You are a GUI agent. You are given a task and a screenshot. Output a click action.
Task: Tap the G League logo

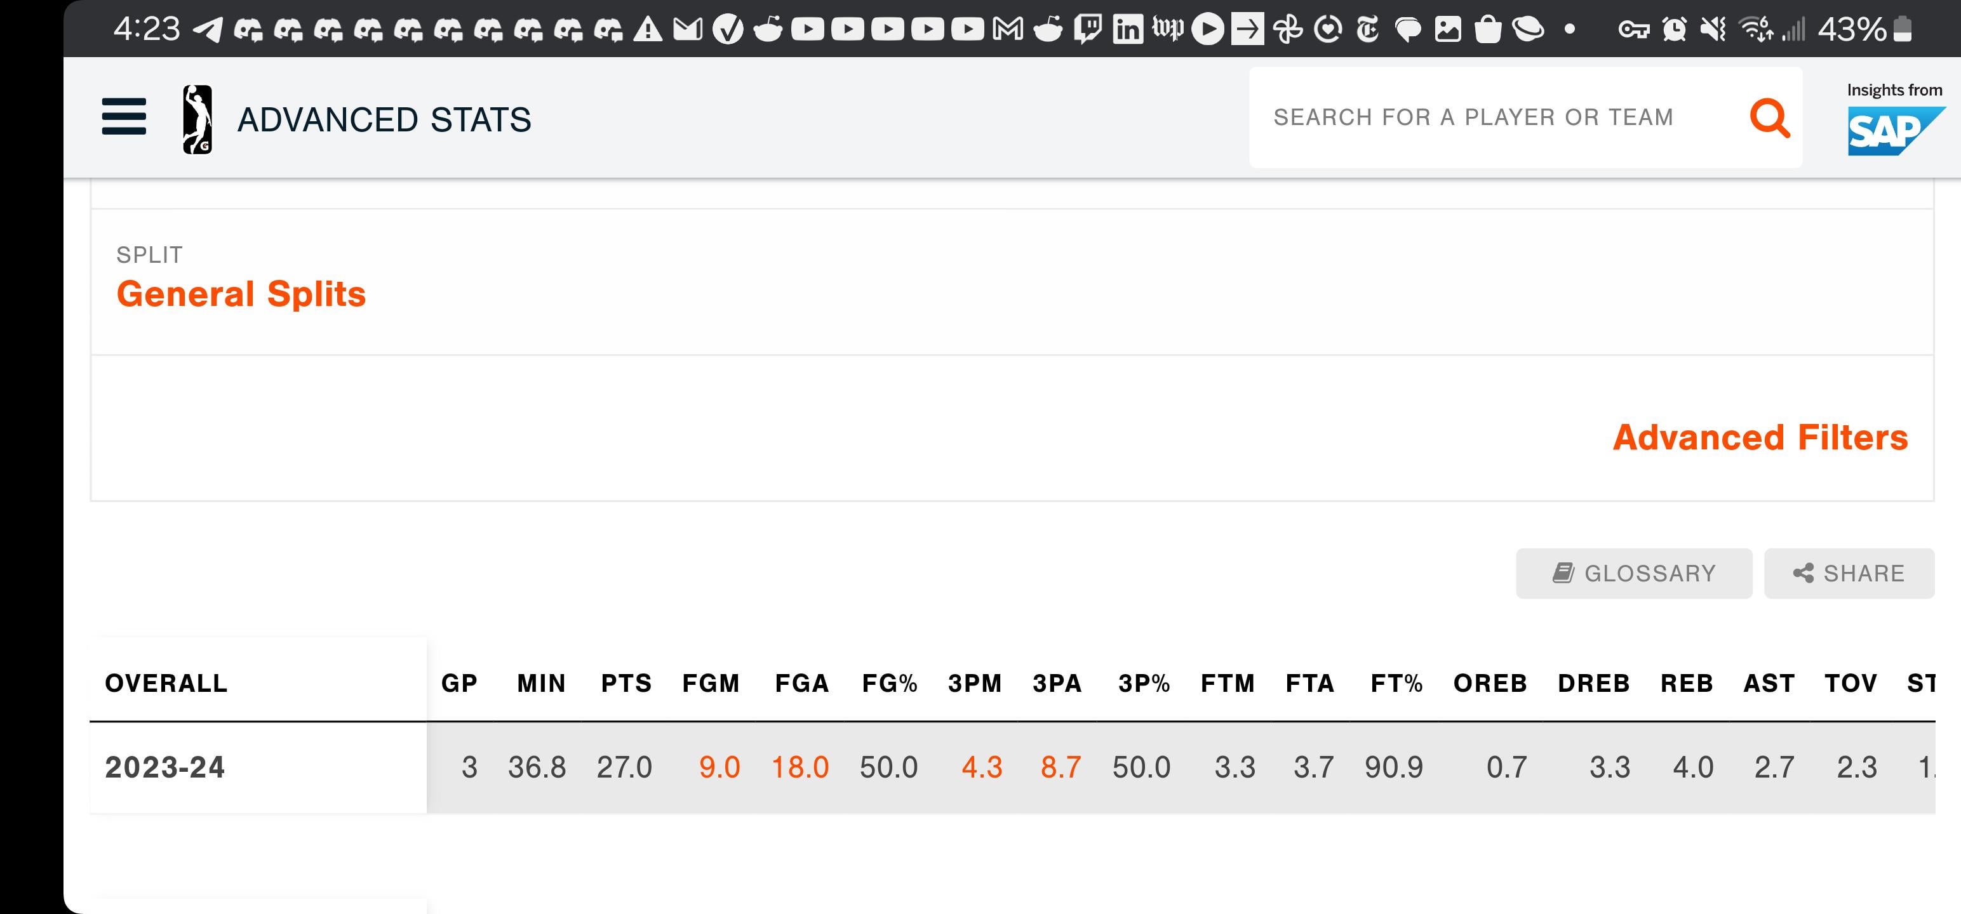(x=197, y=119)
